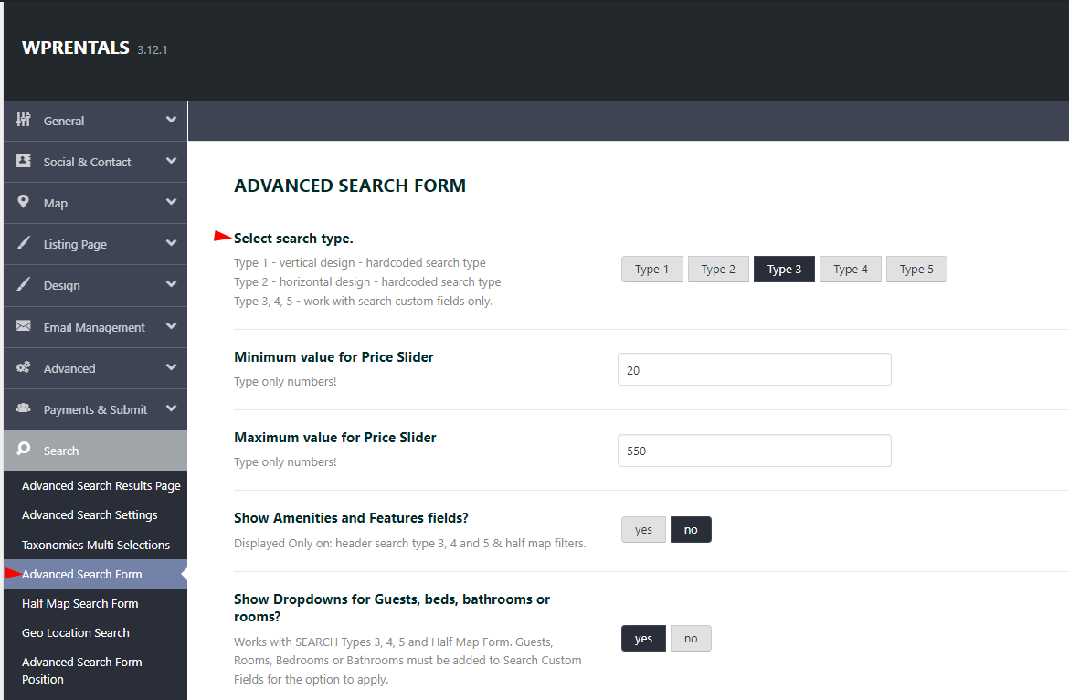Image resolution: width=1069 pixels, height=700 pixels.
Task: Click the Payments & Submit icon
Action: [x=25, y=408]
